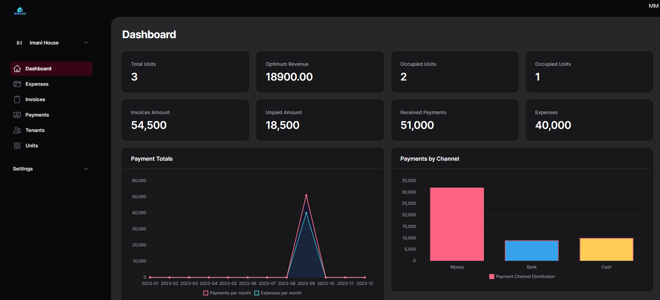Open the Expenses page
This screenshot has width=660, height=300.
51,84
